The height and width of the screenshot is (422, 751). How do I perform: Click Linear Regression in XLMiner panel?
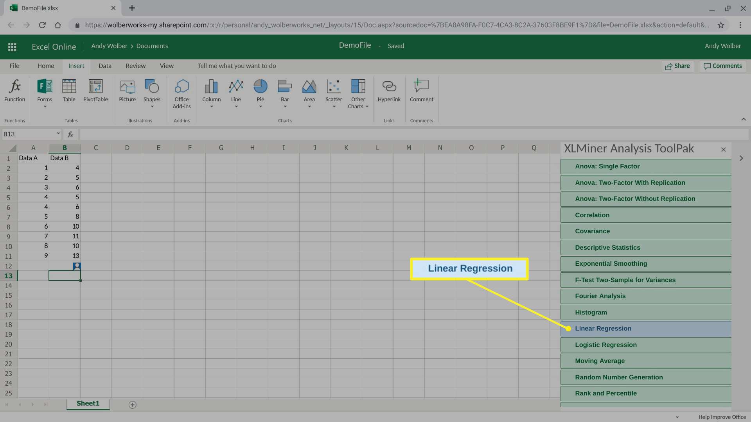603,328
